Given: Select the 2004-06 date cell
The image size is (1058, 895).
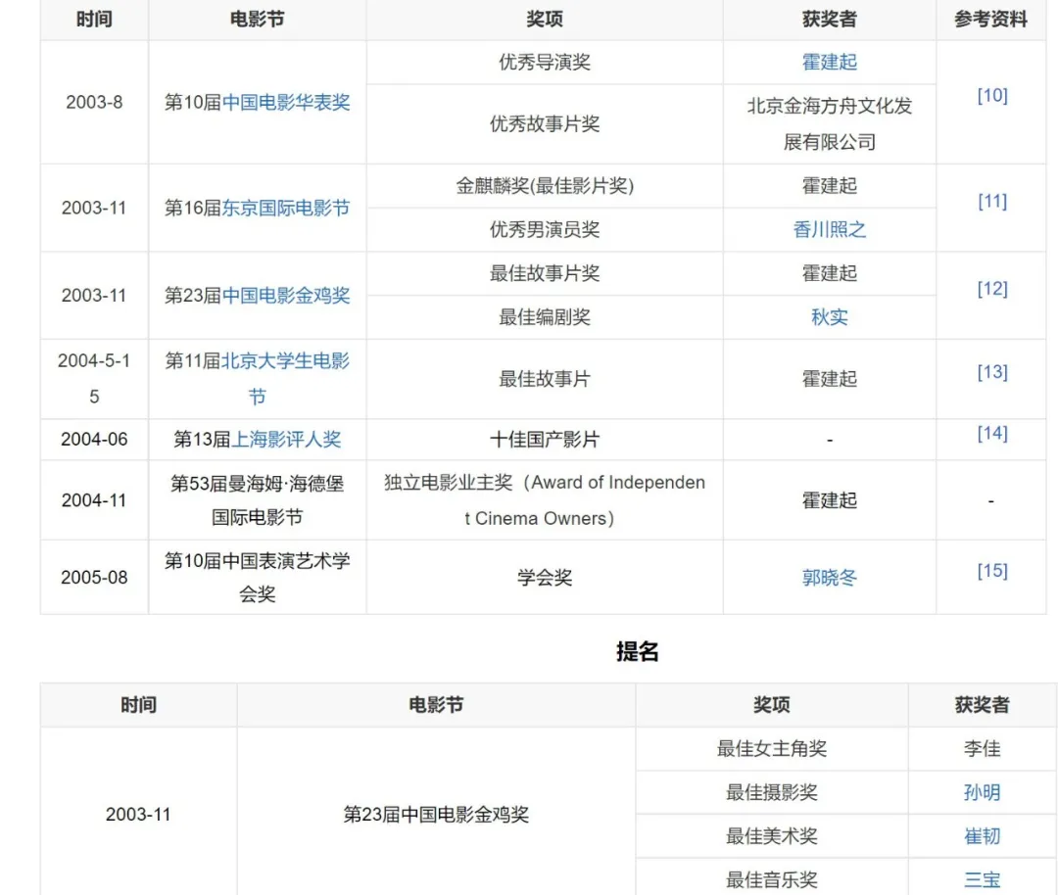Looking at the screenshot, I should click(94, 440).
